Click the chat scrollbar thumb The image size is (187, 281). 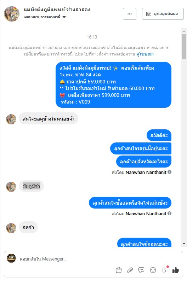184,47
